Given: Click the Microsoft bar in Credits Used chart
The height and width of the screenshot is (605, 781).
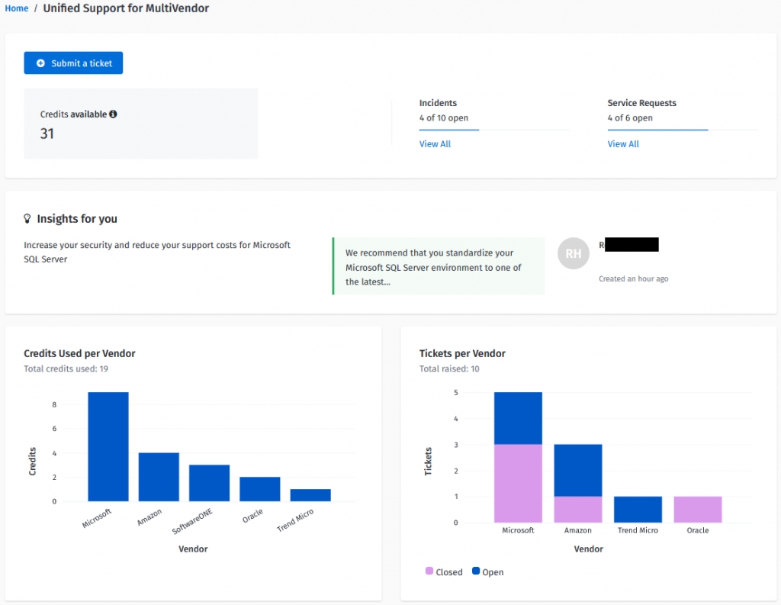Looking at the screenshot, I should tap(108, 446).
